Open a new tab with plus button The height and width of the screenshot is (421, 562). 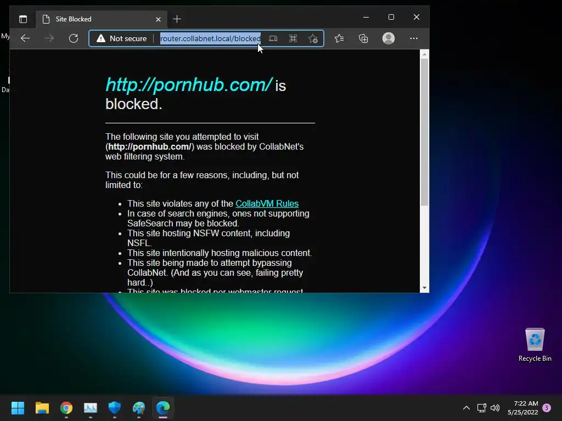(x=177, y=19)
